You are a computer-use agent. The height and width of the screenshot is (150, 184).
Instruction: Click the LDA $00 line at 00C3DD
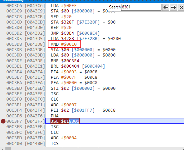point(83,55)
